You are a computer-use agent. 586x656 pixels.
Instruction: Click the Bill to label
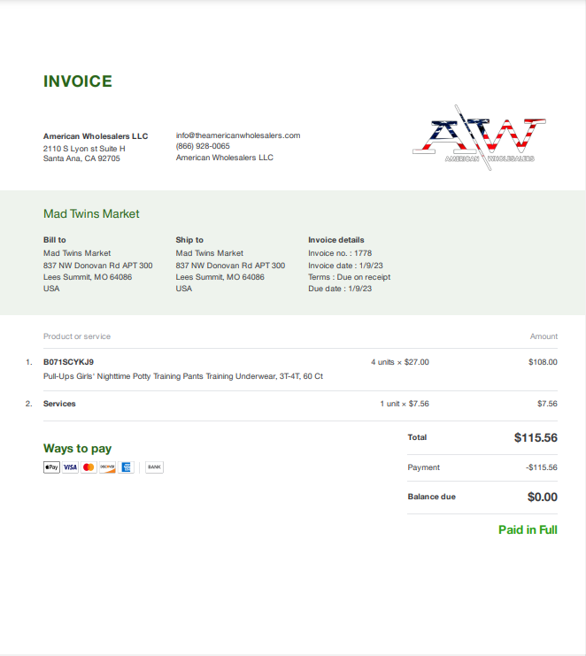(54, 240)
